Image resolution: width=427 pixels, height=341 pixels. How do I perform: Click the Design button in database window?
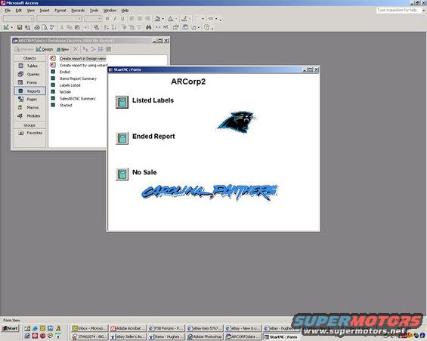[45, 49]
